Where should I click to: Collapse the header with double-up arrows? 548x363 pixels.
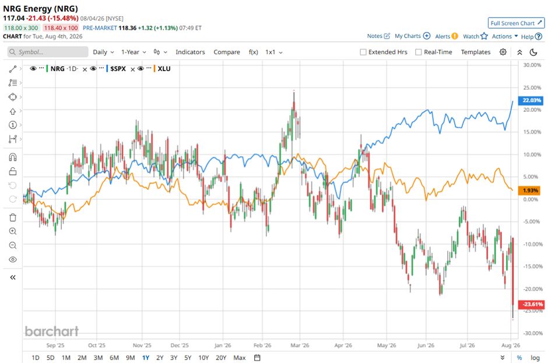coord(519,52)
